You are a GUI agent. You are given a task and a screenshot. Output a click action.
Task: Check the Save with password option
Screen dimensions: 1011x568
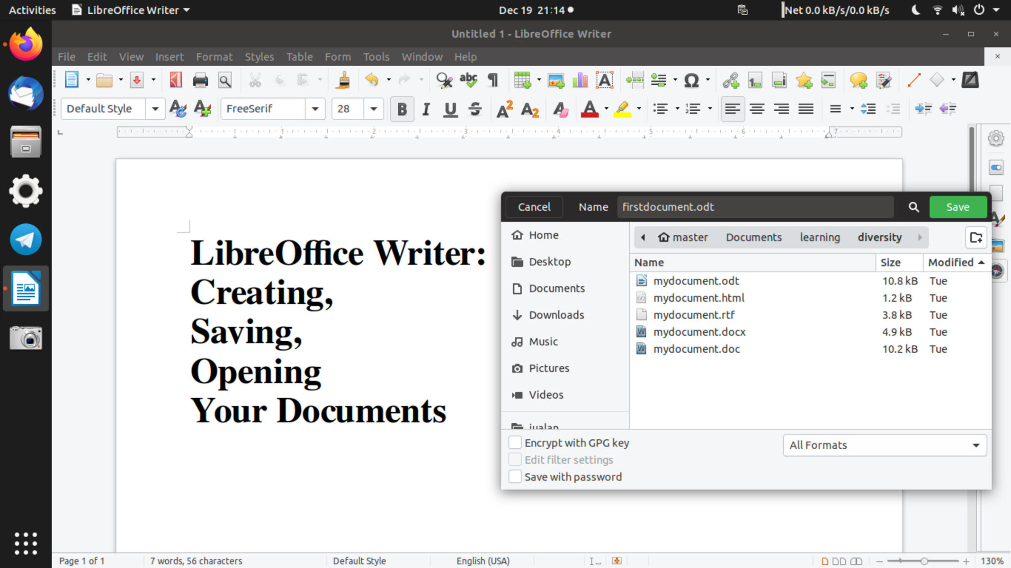coord(515,477)
